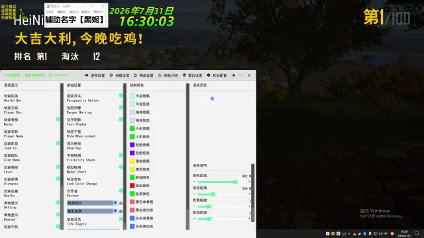Switch to the 自瞄设置 tab
Screen dimensions: 424x238
[119, 75]
